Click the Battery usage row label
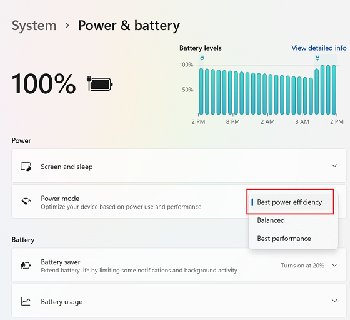The image size is (350, 320). 62,302
